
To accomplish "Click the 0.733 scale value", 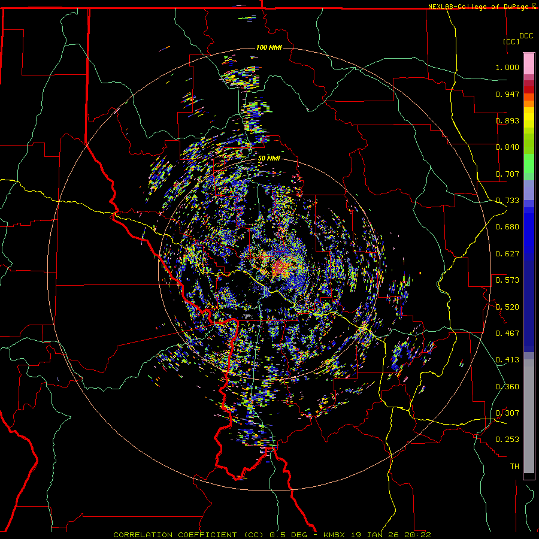I will click(x=507, y=201).
